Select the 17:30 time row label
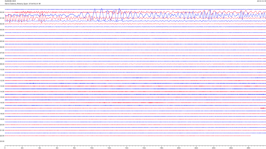The image size is (266, 149). [x=2, y=108]
